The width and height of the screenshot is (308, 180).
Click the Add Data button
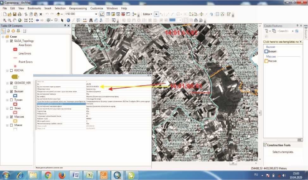click(59, 14)
